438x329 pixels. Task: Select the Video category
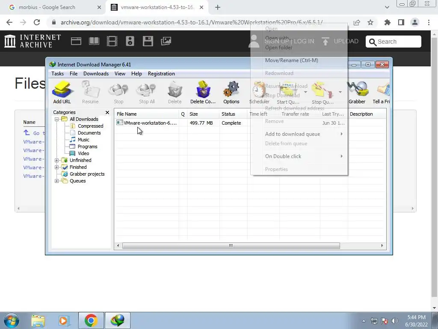(x=83, y=153)
